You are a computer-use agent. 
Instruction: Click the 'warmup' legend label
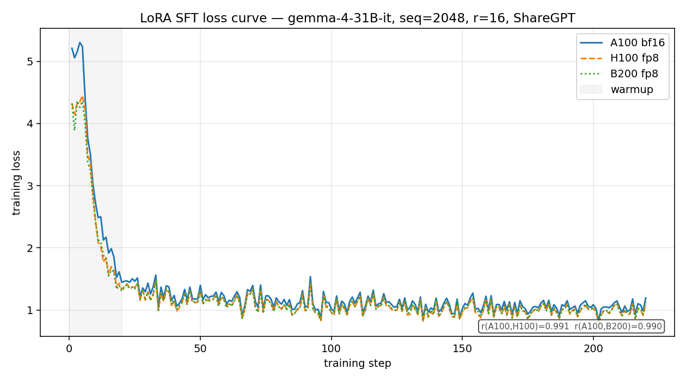tap(632, 89)
